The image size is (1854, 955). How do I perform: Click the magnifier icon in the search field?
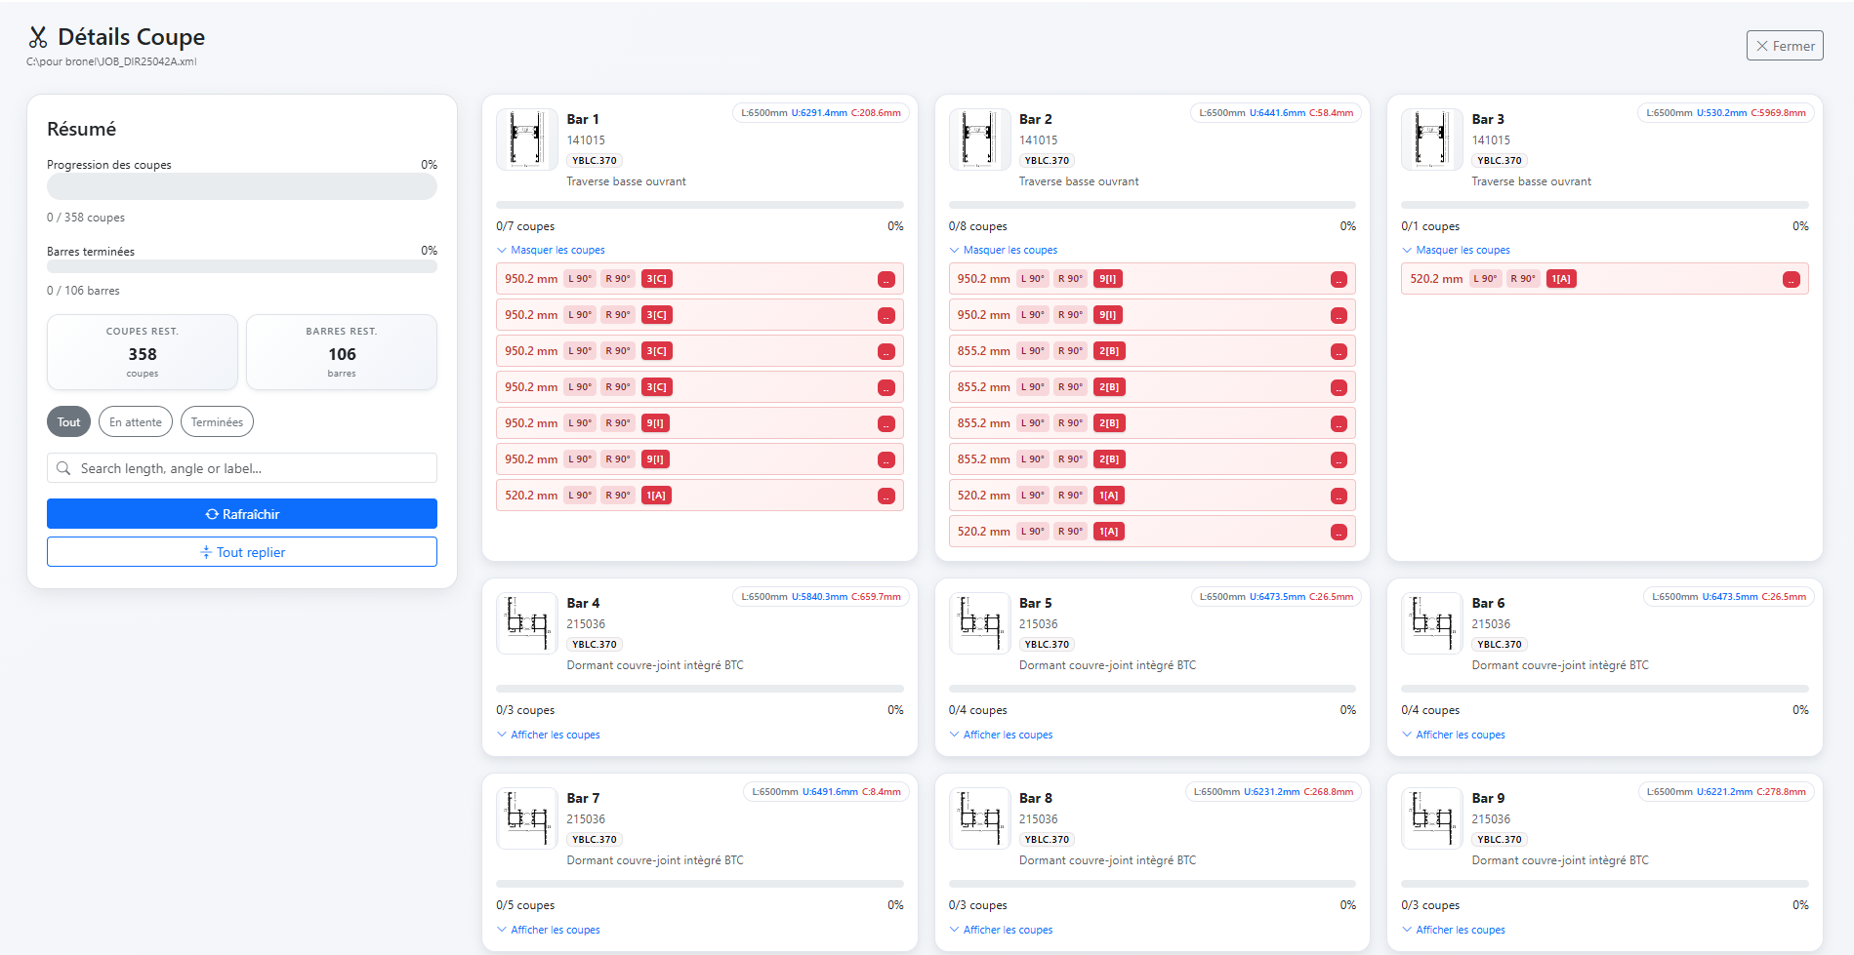tap(63, 468)
